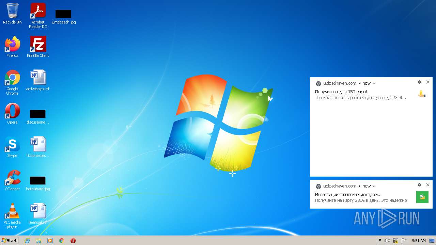The height and width of the screenshot is (245, 436).
Task: Select the hotelshard.jpg file icon
Action: coord(38,183)
